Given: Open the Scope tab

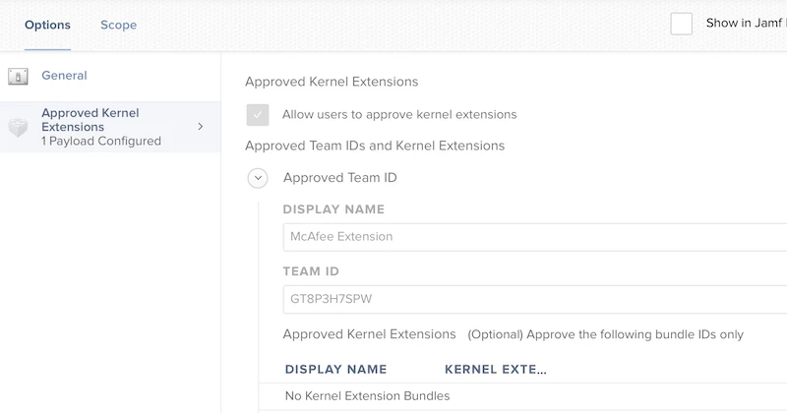Looking at the screenshot, I should [118, 26].
